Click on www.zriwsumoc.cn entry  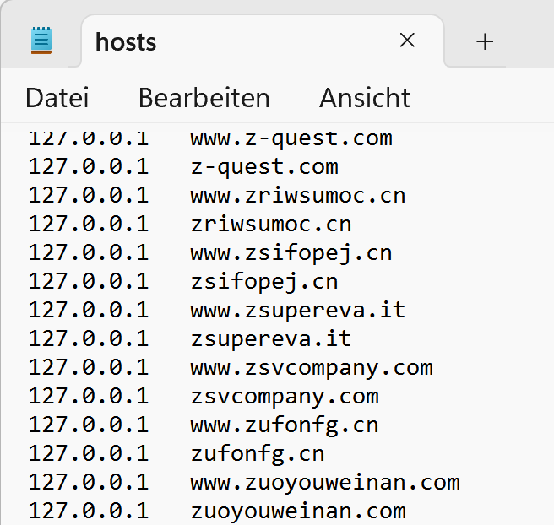pos(298,195)
